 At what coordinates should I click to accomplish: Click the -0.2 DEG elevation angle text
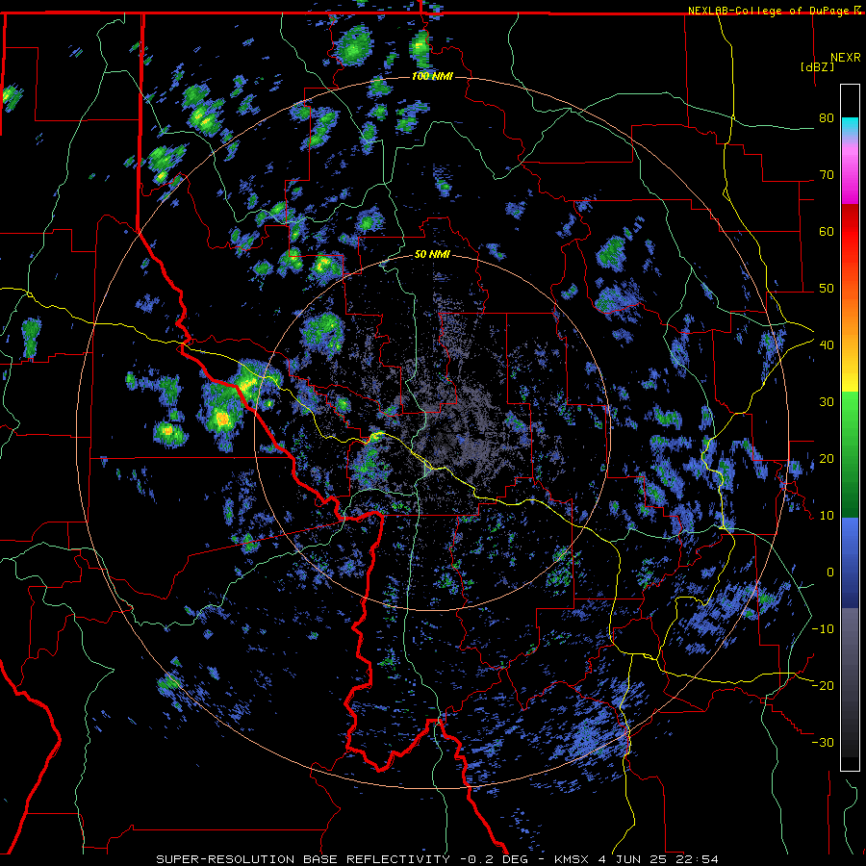(x=495, y=859)
